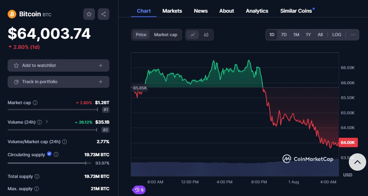The width and height of the screenshot is (368, 196).
Task: Open the Similar Coins tab
Action: tap(296, 11)
